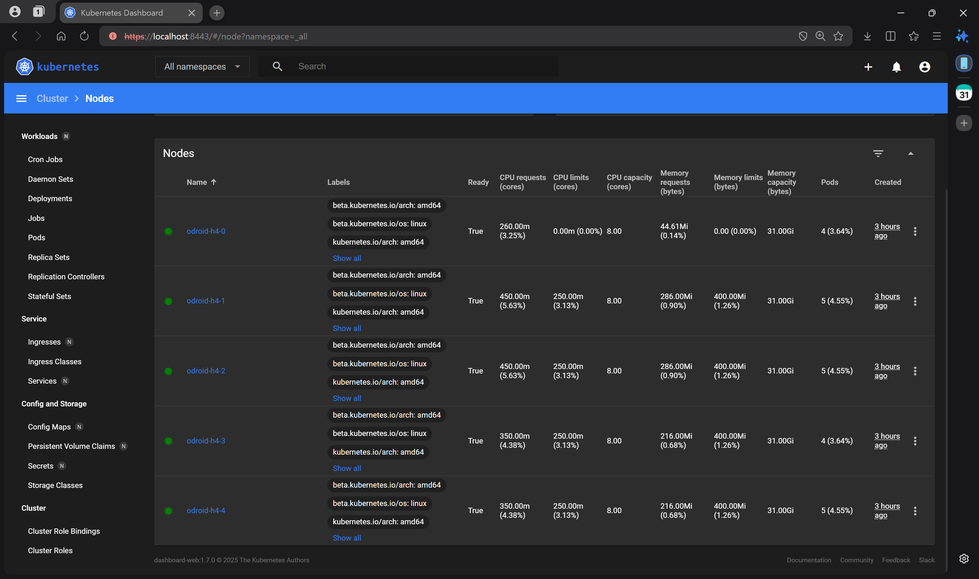
Task: Open the odroid-h4-2 node link
Action: (x=206, y=371)
